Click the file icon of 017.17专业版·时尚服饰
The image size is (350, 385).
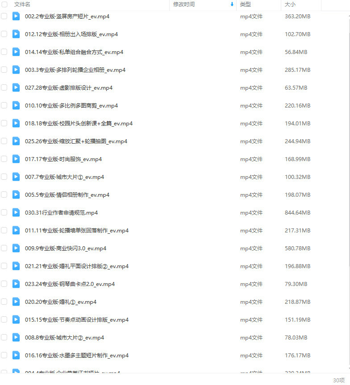(x=16, y=159)
